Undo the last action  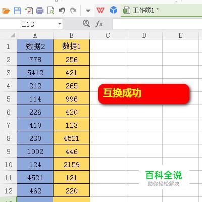(62, 11)
